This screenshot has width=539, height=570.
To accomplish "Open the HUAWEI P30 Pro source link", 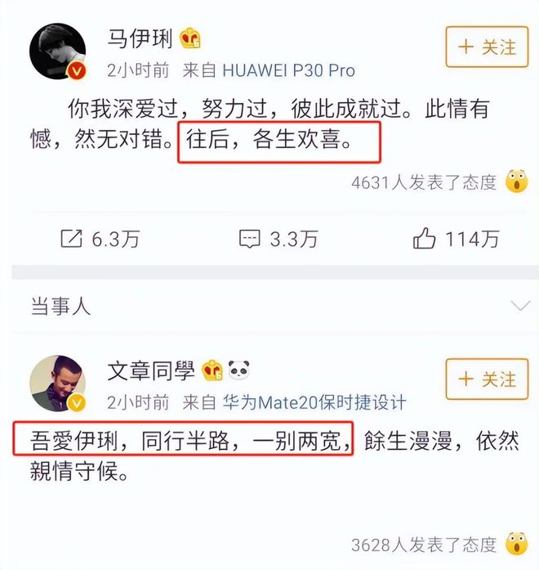I will [288, 70].
